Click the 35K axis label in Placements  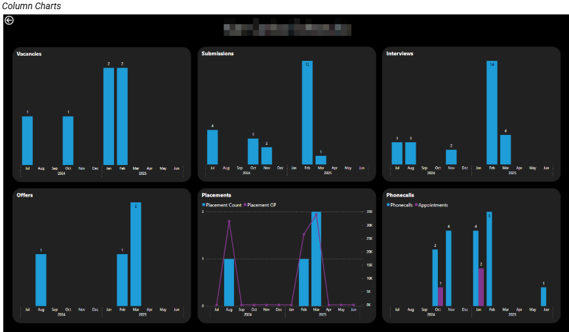pyautogui.click(x=370, y=212)
